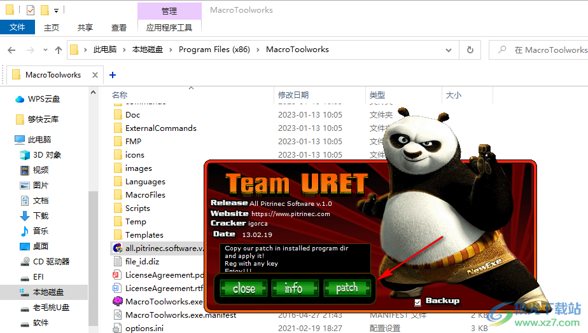Click 本地磁盘 in the address breadcrumb
This screenshot has height=333, width=588.
click(x=148, y=50)
